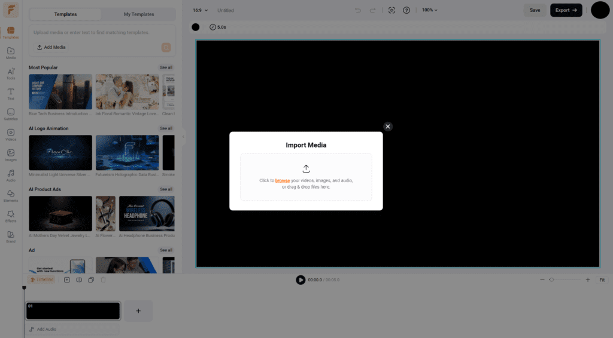
Task: Click the undo arrow icon
Action: [358, 10]
